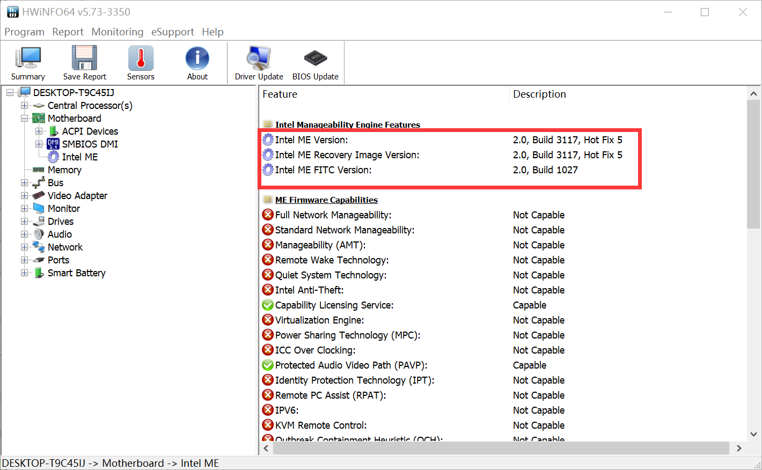Select the Smart Battery node
This screenshot has height=470, width=762.
tap(77, 273)
